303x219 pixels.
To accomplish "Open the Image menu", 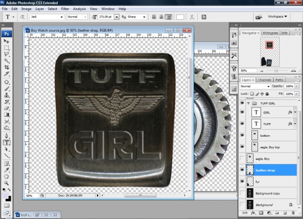I will (x=26, y=9).
